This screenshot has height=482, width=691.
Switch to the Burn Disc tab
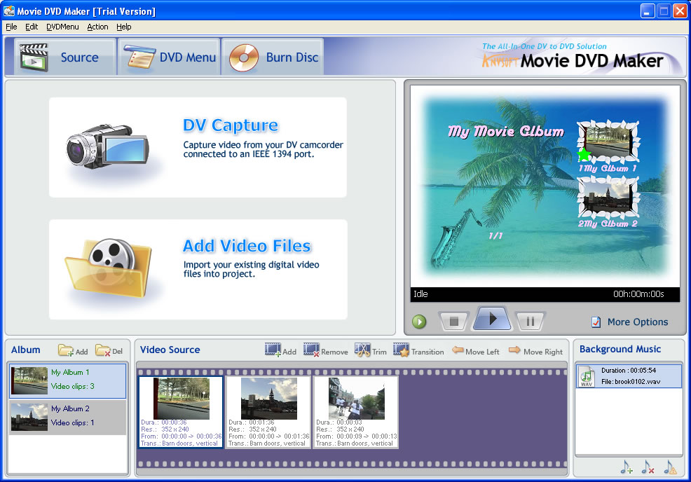click(x=273, y=57)
